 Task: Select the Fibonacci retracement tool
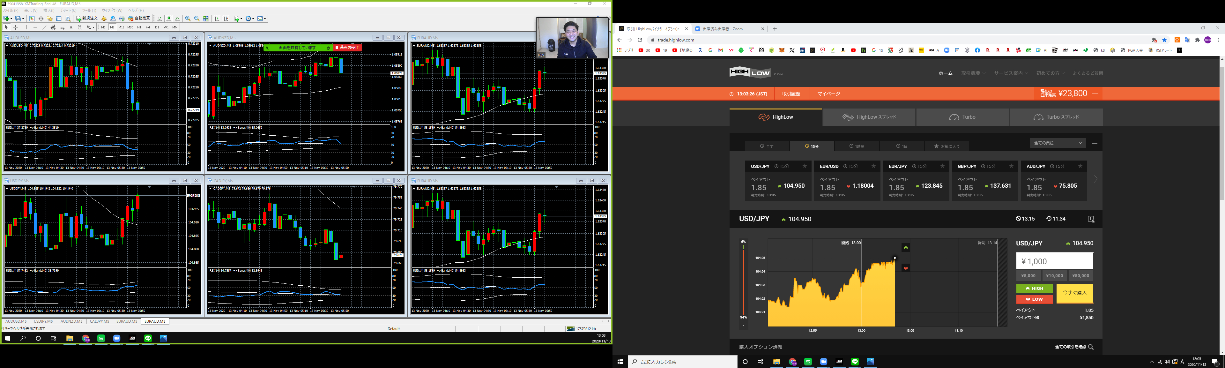point(62,27)
